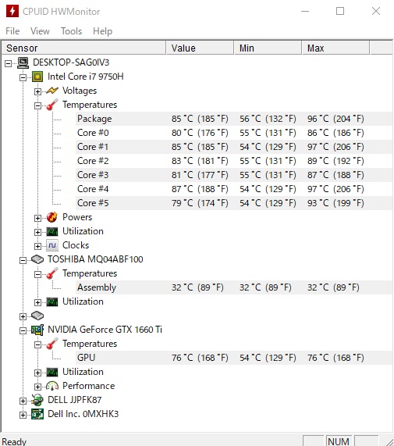Click the TOSHIBA hard drive icon
Image resolution: width=394 pixels, height=446 pixels.
tap(37, 259)
